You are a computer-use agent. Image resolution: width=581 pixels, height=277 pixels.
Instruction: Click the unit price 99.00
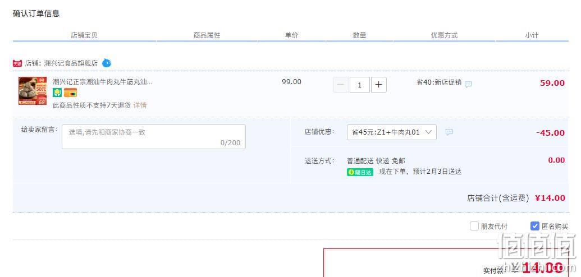(x=291, y=82)
